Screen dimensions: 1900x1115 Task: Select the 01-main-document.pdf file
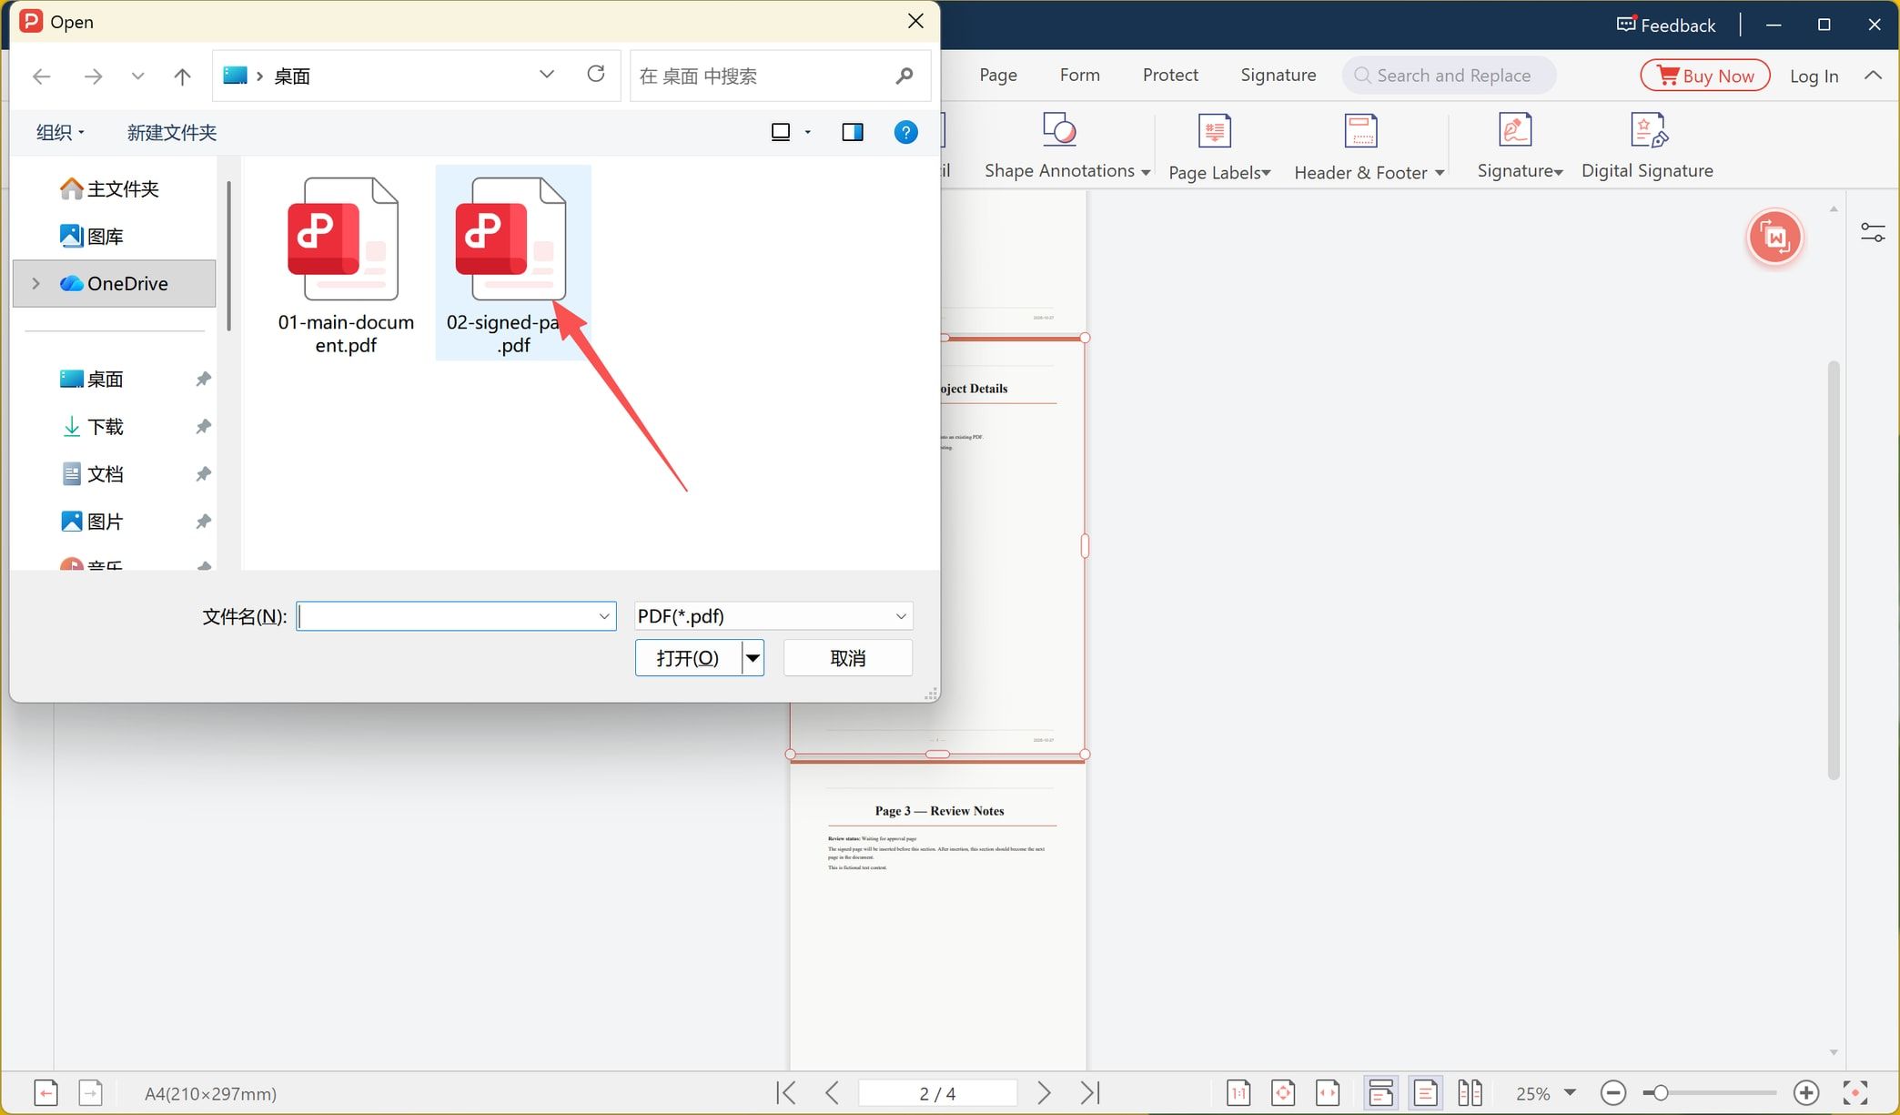[x=346, y=264]
